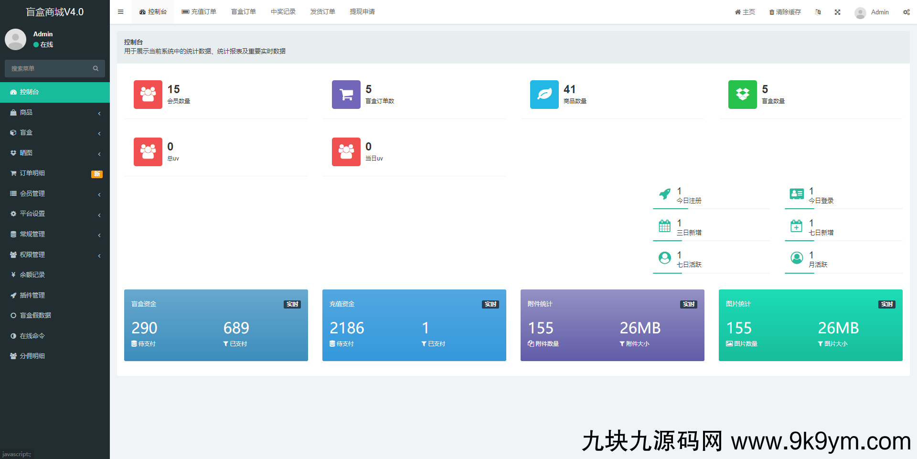Open the settings gears icon top-right
The width and height of the screenshot is (917, 459).
[x=906, y=12]
